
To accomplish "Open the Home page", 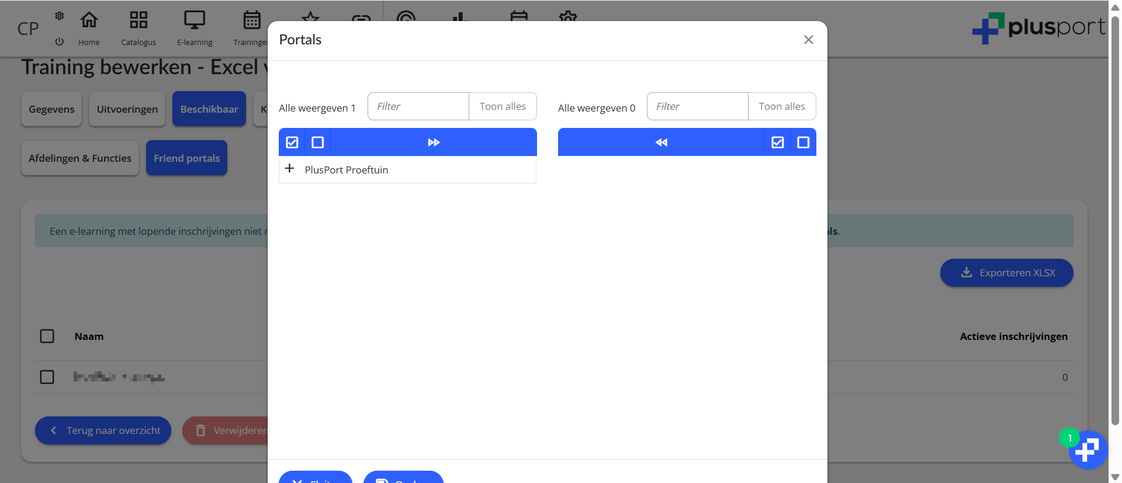I will pos(89,28).
